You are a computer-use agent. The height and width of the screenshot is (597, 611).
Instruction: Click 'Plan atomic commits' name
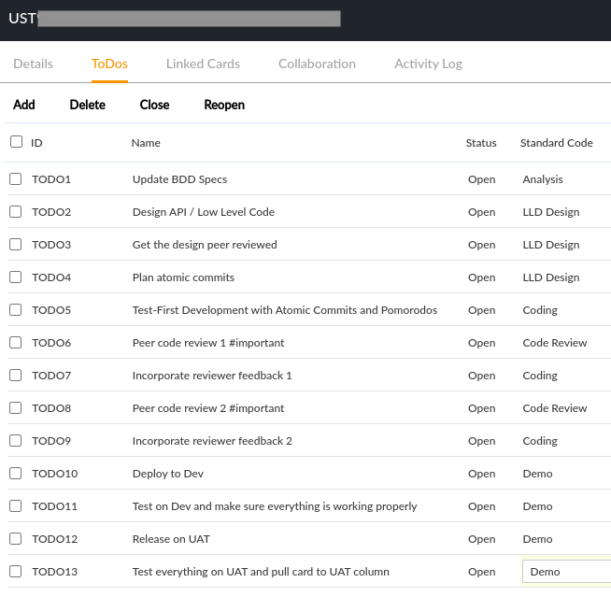(183, 277)
